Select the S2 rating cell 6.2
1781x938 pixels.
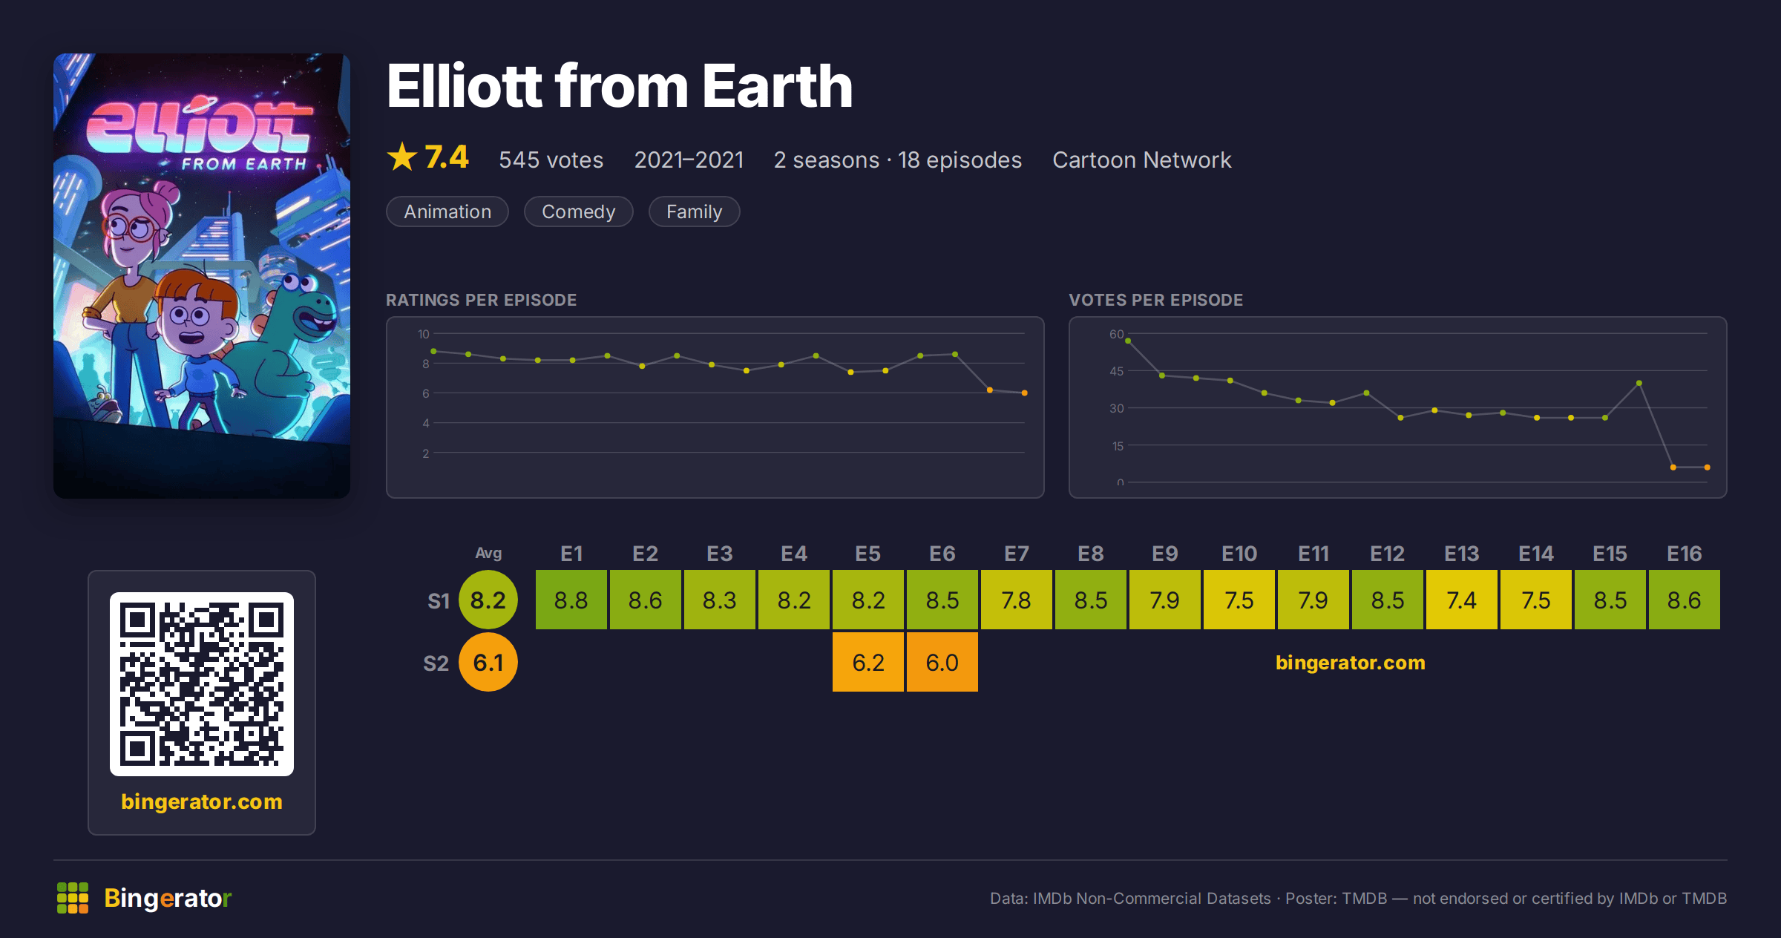868,662
